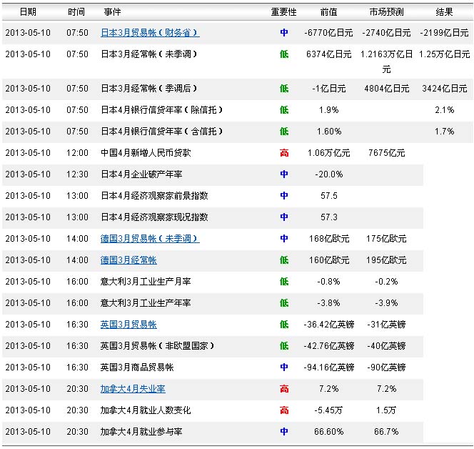Open 德国3月贸易帐（未季调）link
Image resolution: width=474 pixels, height=449 pixels.
coord(150,239)
